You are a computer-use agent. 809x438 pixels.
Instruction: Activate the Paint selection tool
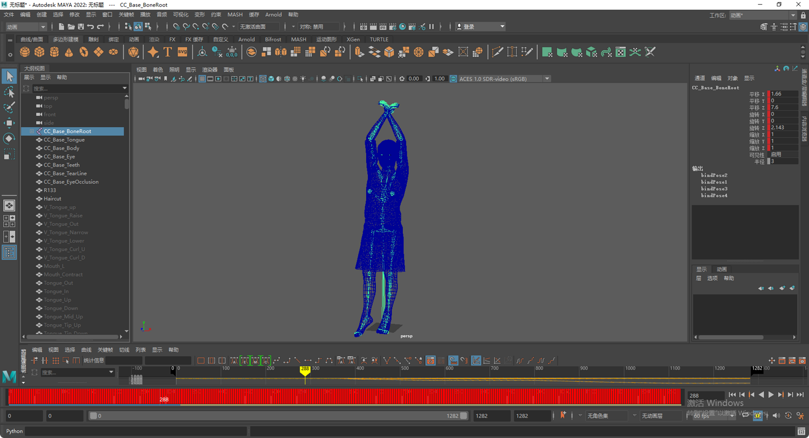pos(9,108)
